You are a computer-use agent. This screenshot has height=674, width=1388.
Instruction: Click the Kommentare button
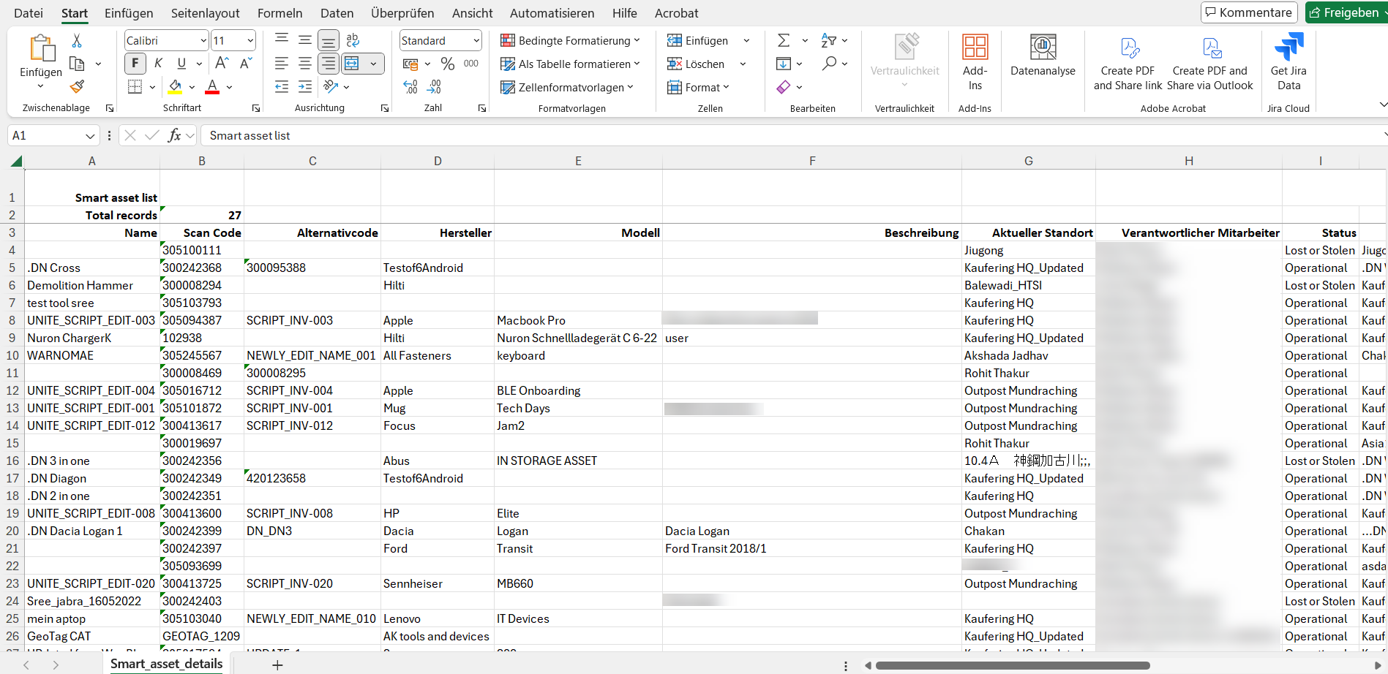tap(1249, 12)
